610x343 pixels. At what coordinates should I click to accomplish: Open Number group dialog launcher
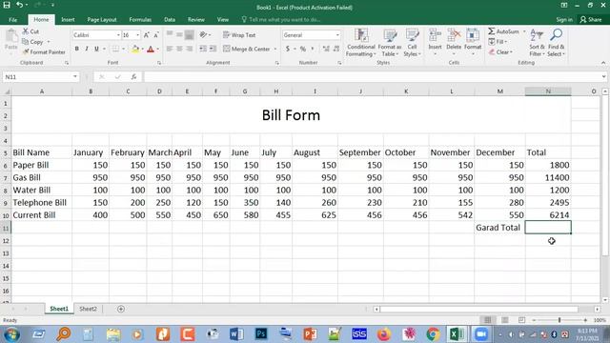pos(339,63)
